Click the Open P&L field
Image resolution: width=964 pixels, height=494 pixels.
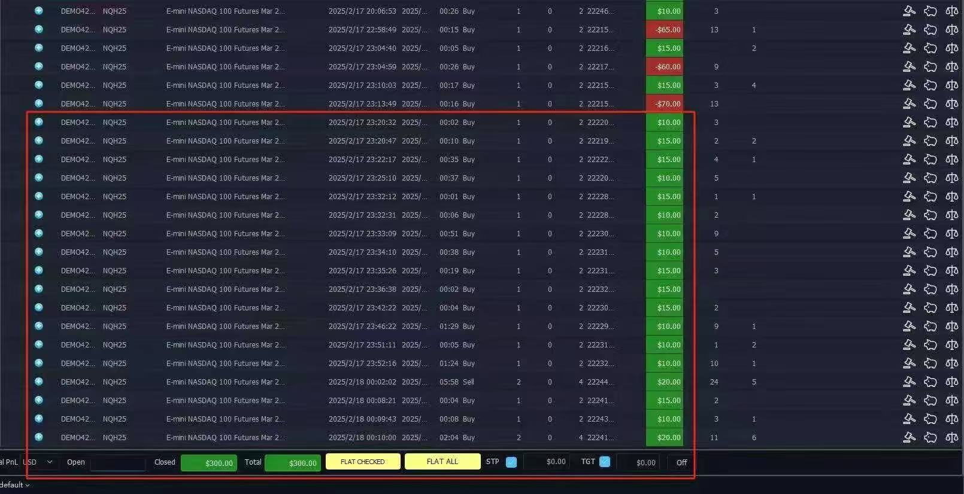tap(118, 463)
